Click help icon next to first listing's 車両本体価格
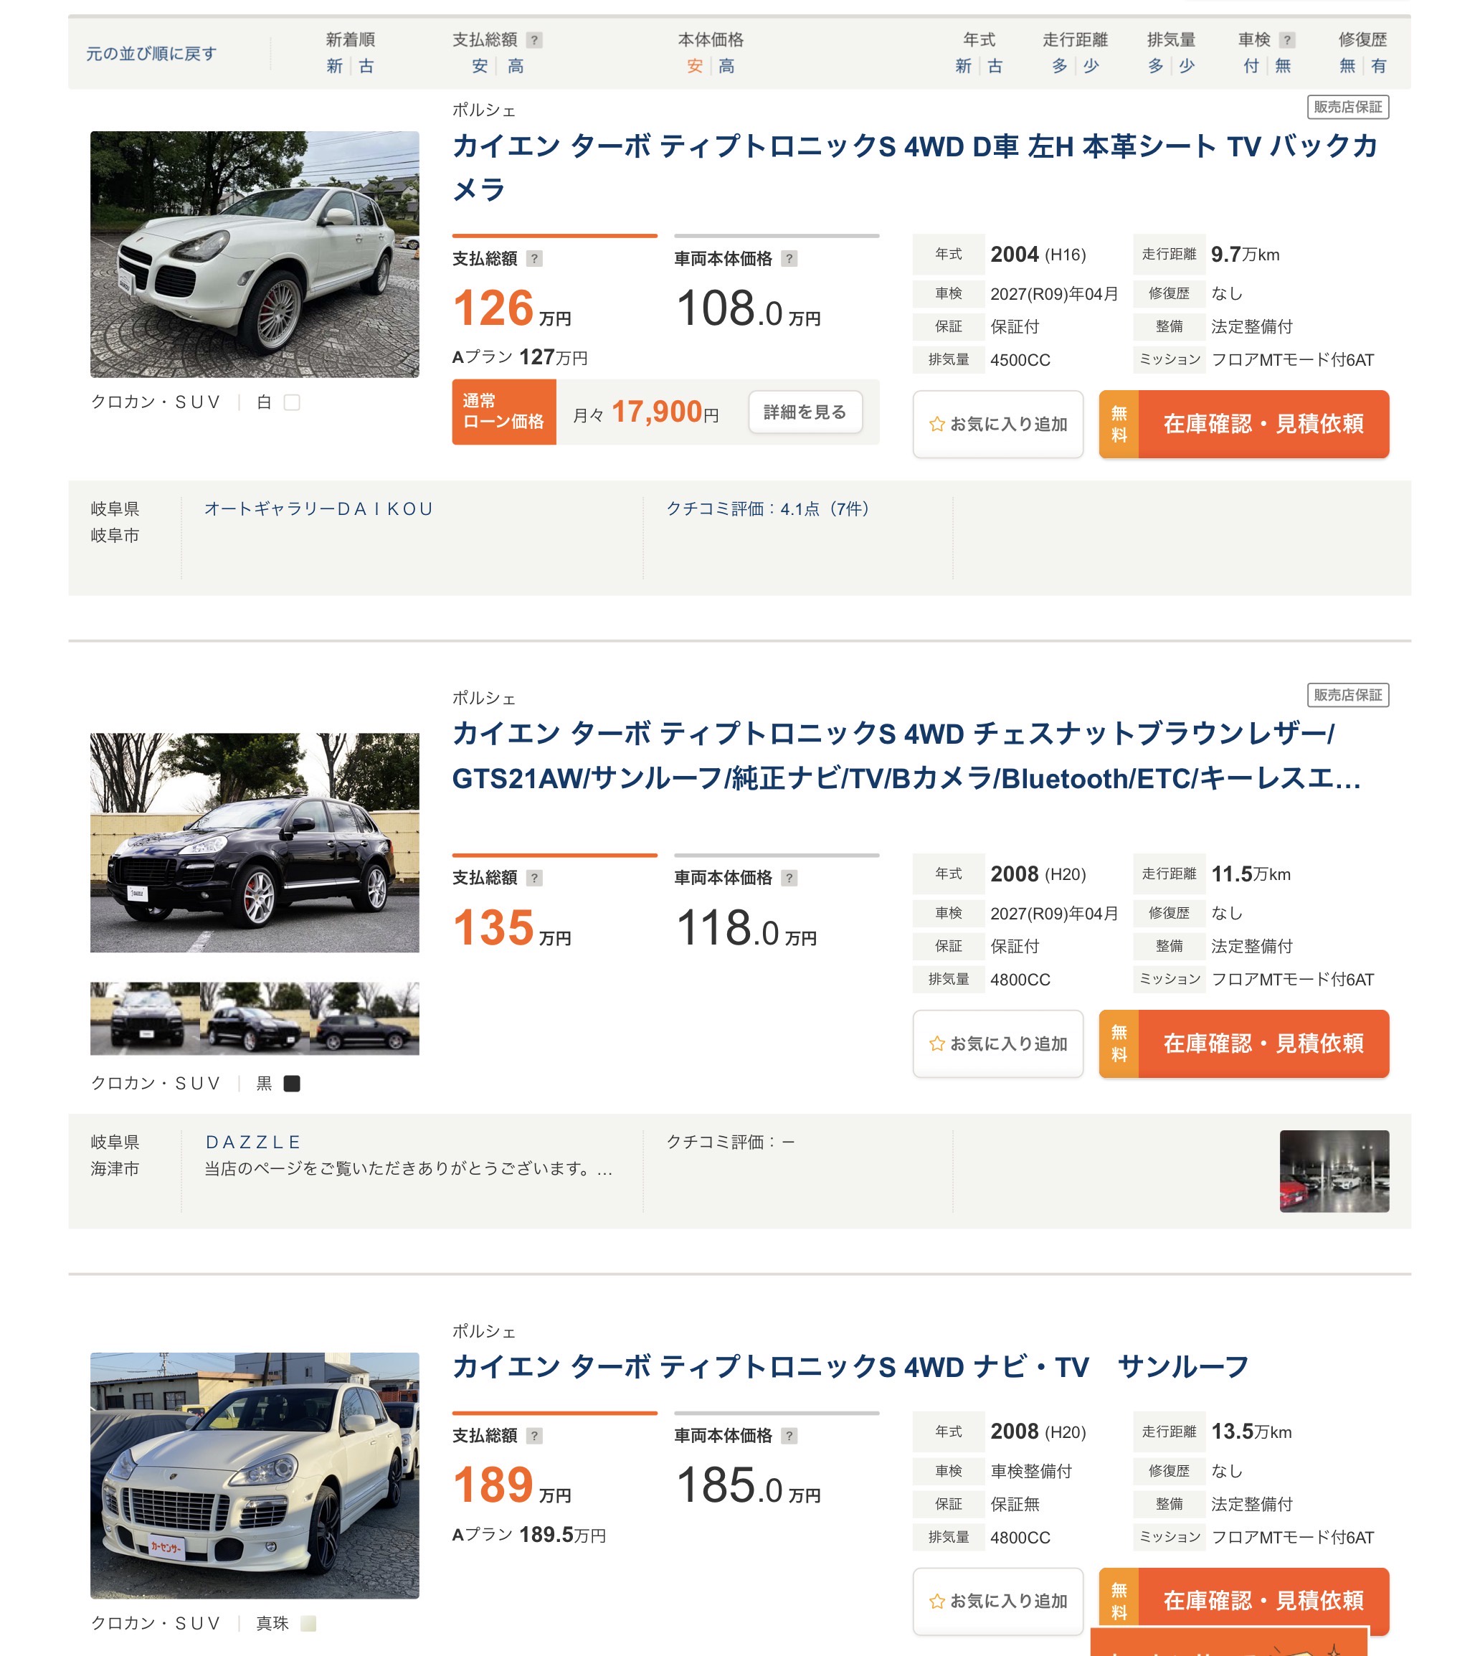 (x=789, y=259)
